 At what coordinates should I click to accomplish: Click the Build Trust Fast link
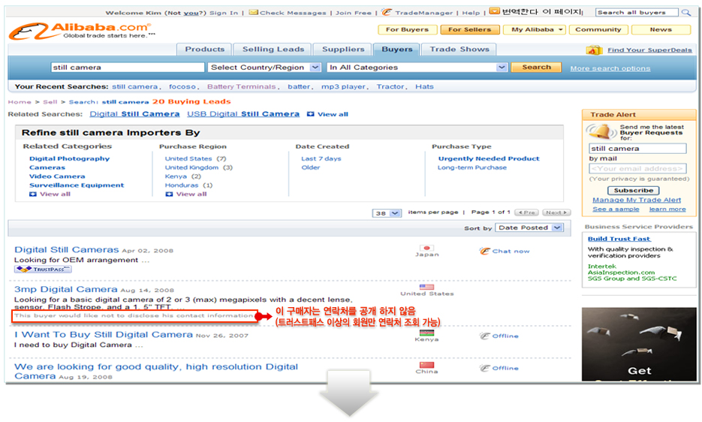point(619,239)
